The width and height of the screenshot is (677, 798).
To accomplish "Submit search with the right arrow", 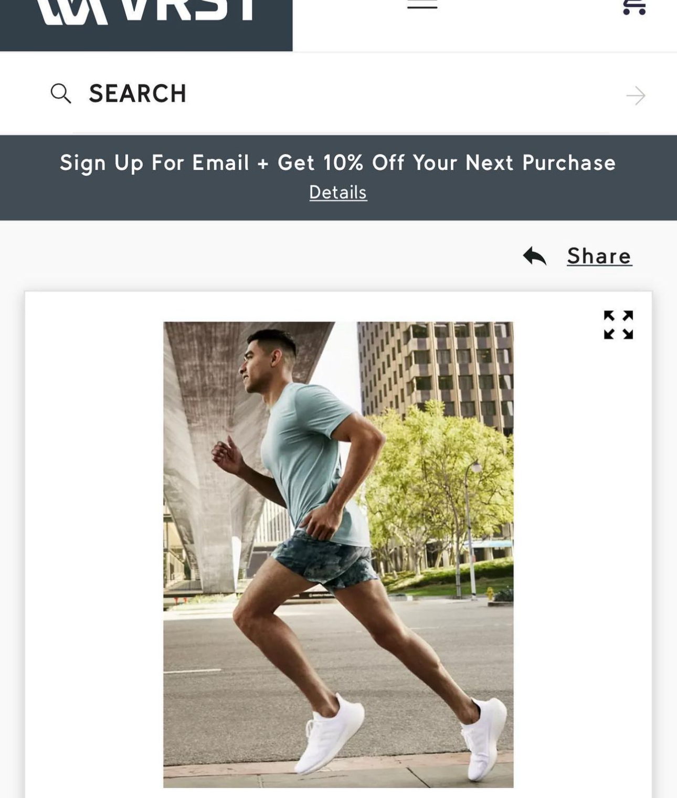I will [x=636, y=95].
